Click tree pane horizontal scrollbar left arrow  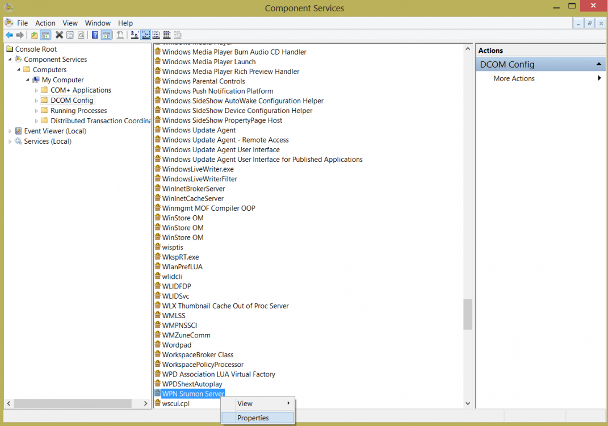[9, 403]
